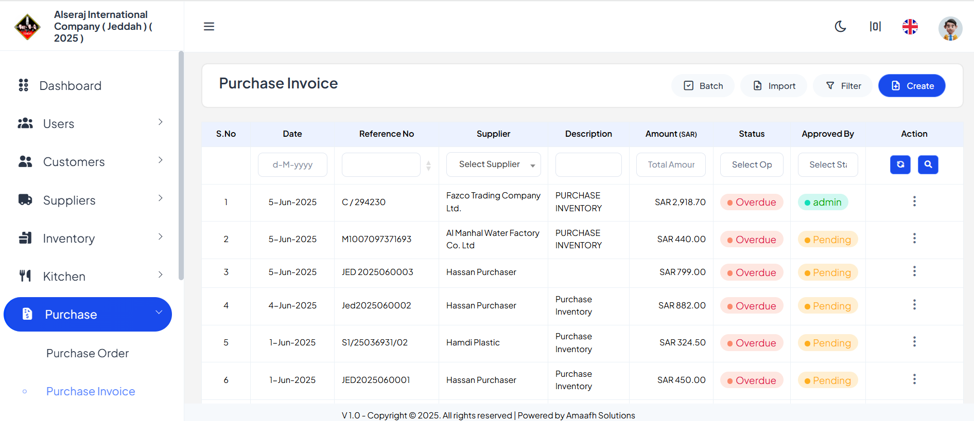Image resolution: width=974 pixels, height=421 pixels.
Task: Open Dashboard from sidebar
Action: point(71,85)
